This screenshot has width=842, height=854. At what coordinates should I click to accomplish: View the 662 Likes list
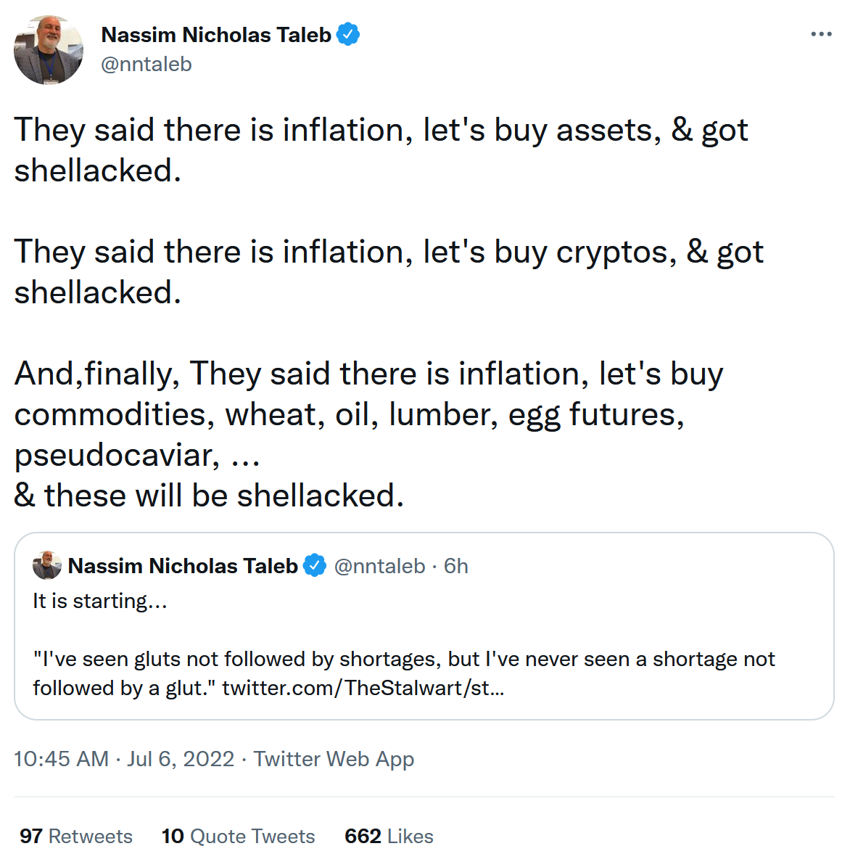coord(389,836)
